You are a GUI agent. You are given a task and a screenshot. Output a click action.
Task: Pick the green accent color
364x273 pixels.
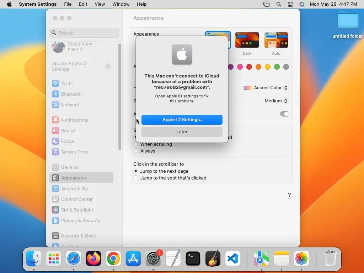(277, 67)
